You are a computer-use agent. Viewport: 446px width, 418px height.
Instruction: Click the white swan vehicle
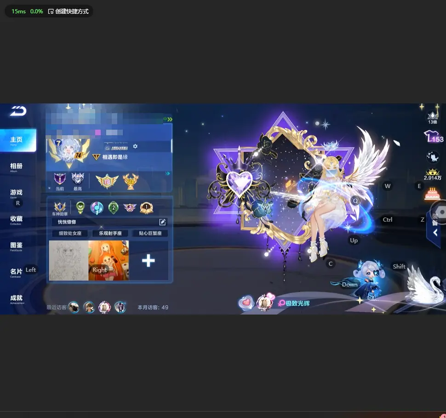424,286
